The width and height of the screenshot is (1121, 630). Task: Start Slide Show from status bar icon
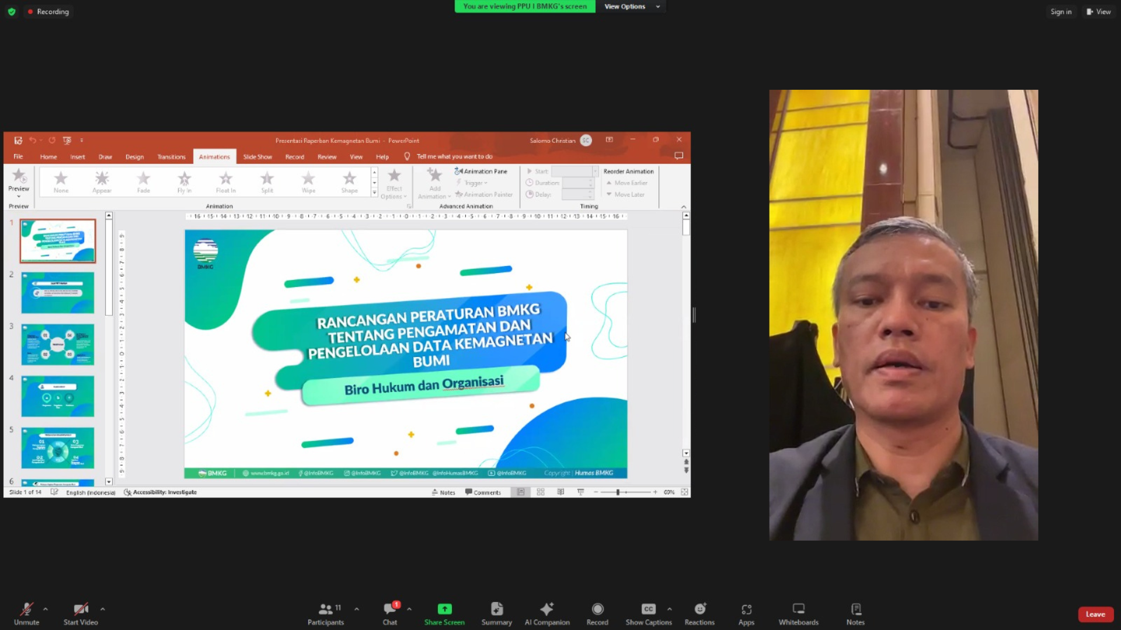[580, 492]
